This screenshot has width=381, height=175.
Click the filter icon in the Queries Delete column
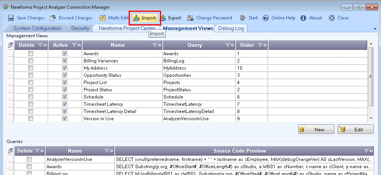(37, 151)
